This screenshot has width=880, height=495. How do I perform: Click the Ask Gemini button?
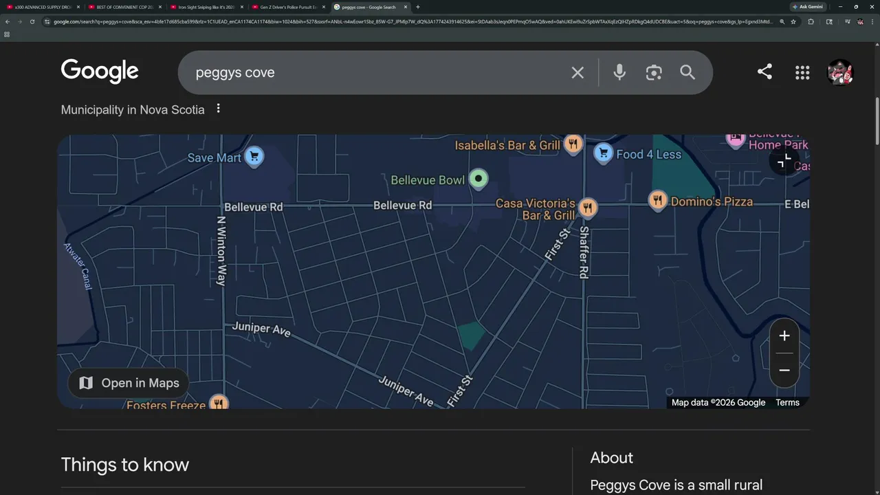coord(808,7)
